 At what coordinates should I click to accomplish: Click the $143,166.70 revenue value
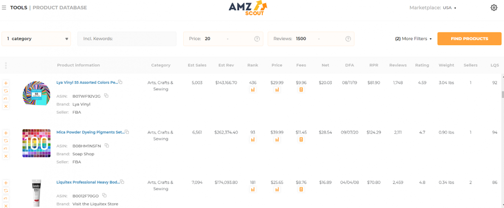[x=226, y=83]
